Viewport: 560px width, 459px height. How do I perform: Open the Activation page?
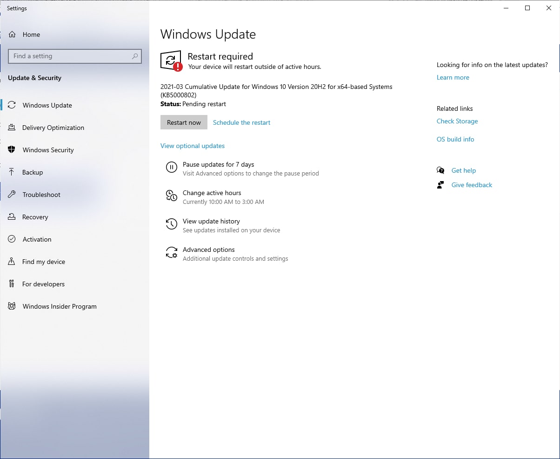[x=37, y=239]
